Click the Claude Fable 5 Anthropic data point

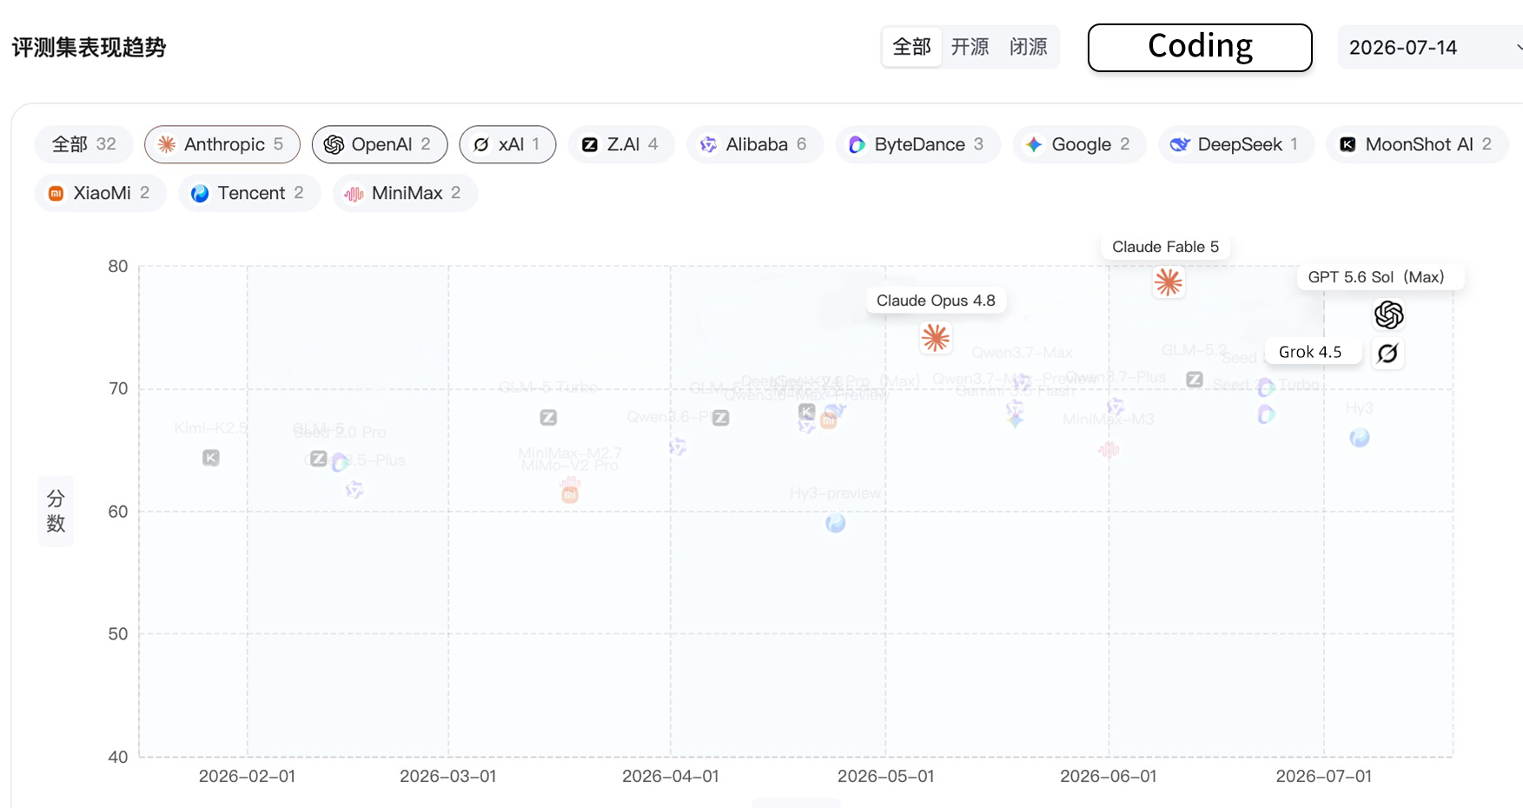coord(1169,282)
